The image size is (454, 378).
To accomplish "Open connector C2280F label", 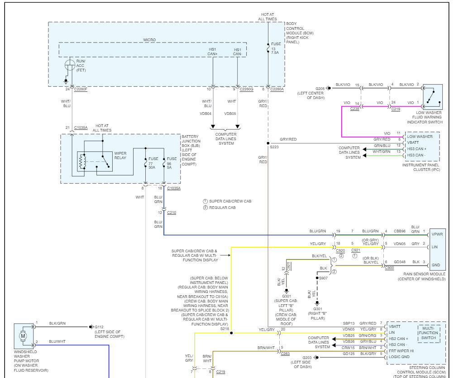I will (80, 89).
